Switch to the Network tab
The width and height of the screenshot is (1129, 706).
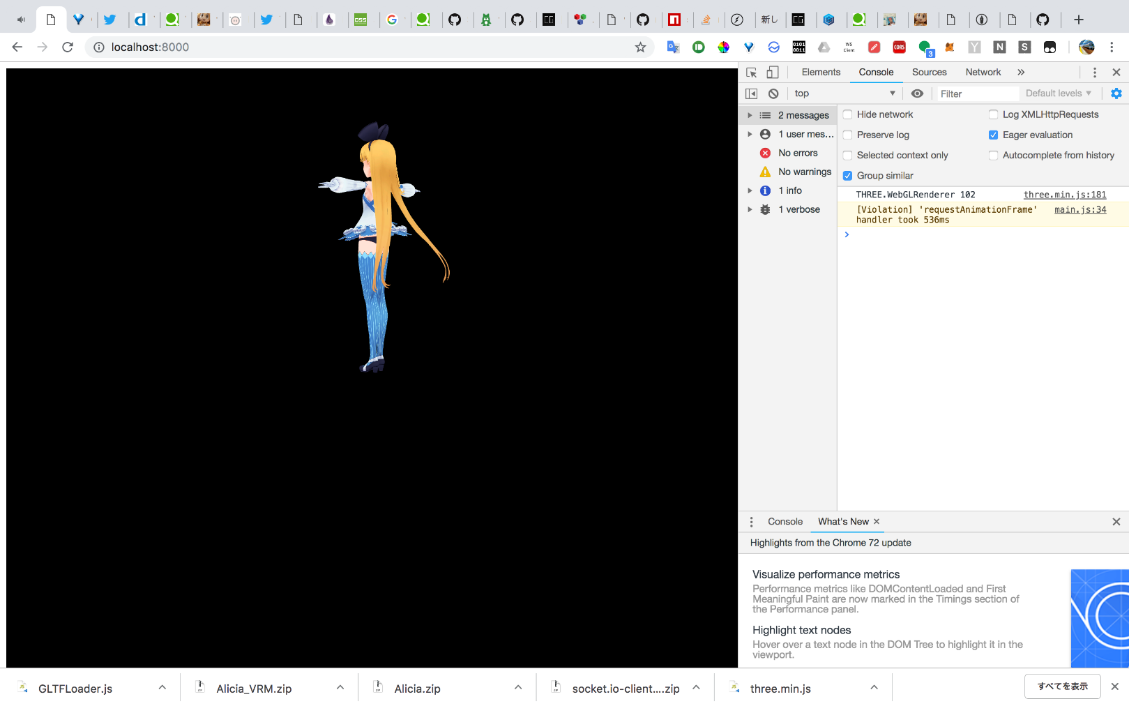point(983,73)
